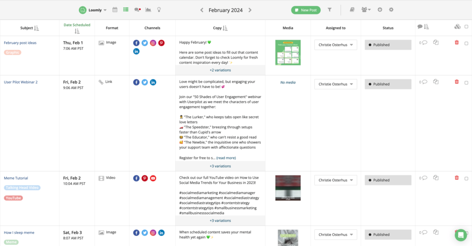
Task: Switch to the list view icon
Action: 126,10
